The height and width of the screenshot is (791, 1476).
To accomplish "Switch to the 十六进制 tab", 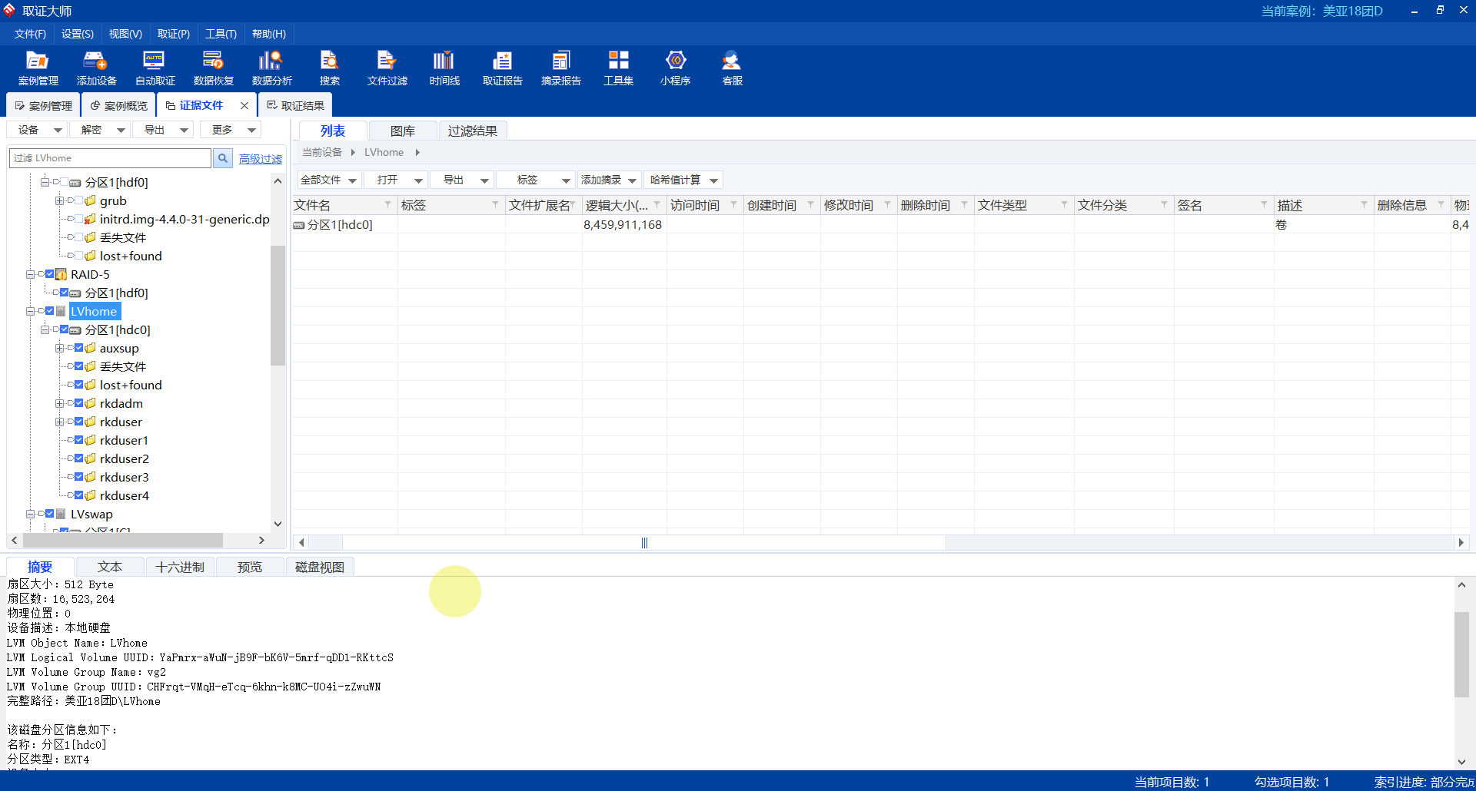I will point(180,567).
